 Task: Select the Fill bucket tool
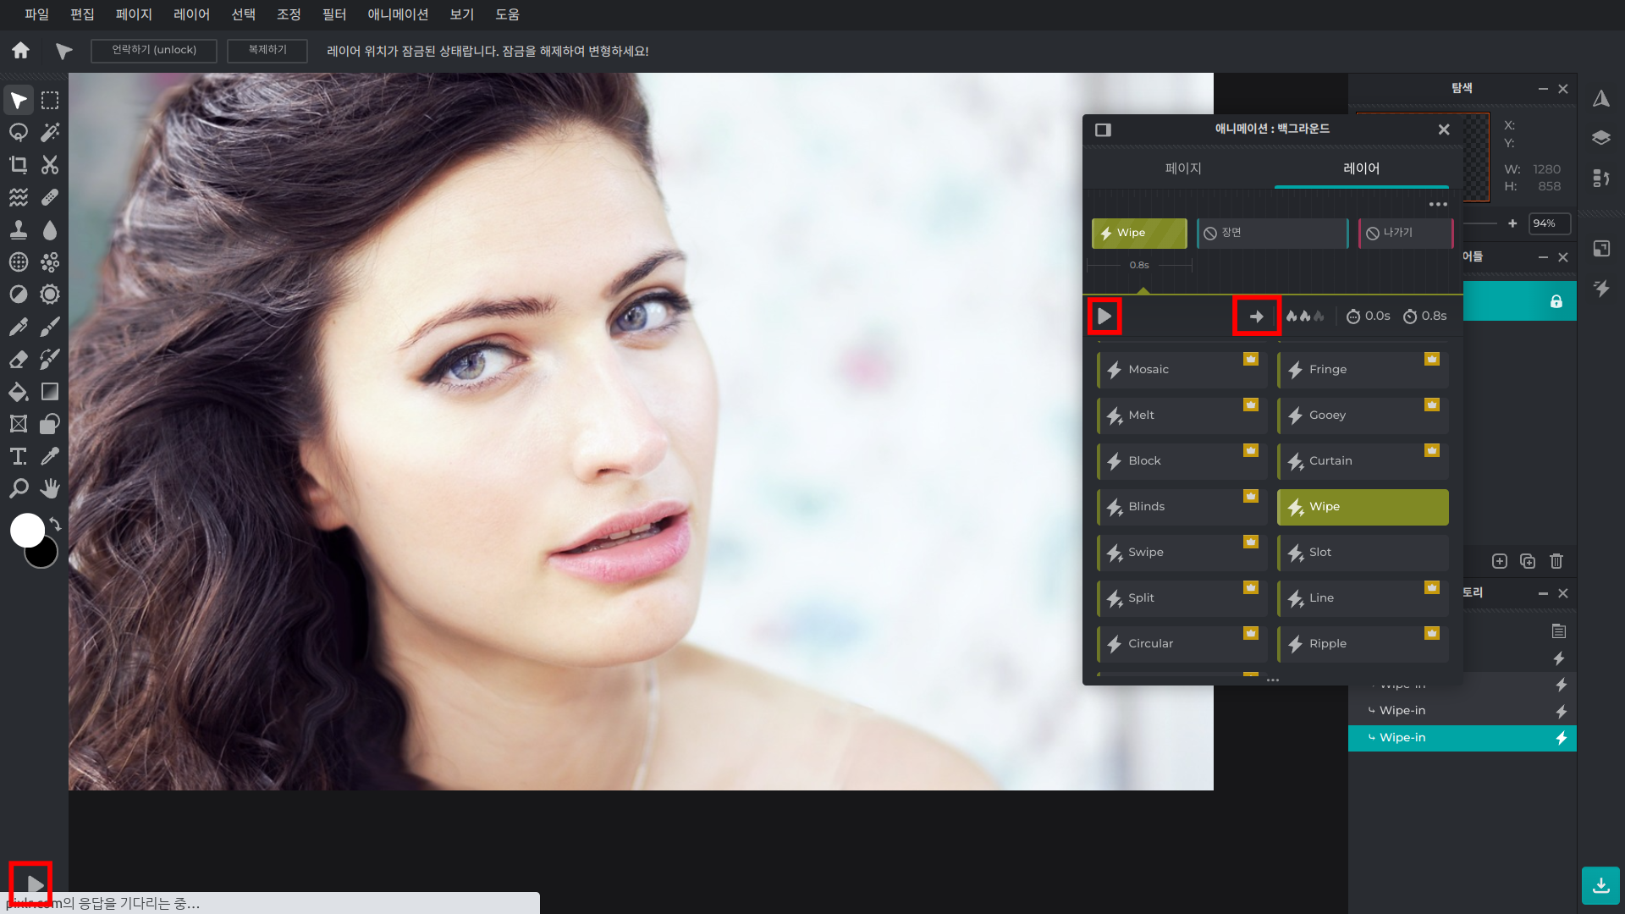(x=19, y=392)
